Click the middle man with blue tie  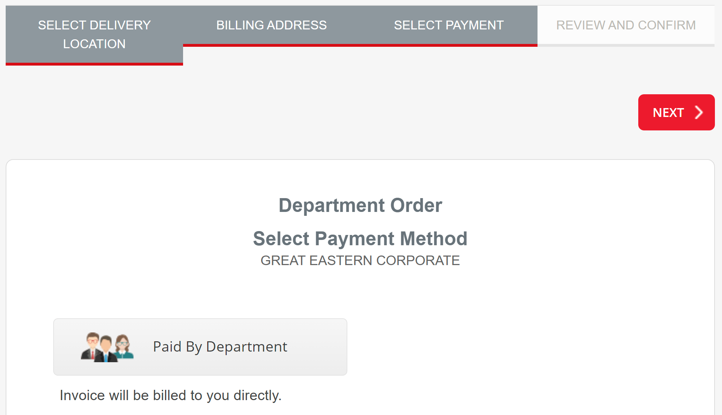[x=106, y=350]
